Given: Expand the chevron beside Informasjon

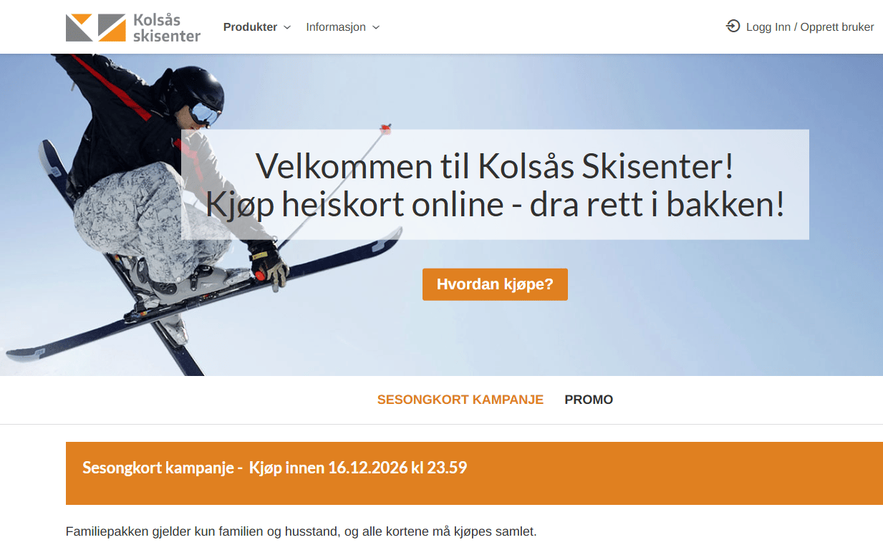Looking at the screenshot, I should pyautogui.click(x=376, y=27).
